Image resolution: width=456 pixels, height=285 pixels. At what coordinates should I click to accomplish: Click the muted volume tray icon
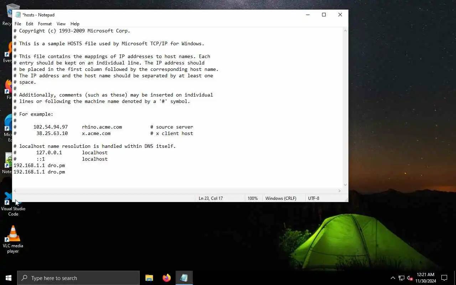pyautogui.click(x=410, y=278)
